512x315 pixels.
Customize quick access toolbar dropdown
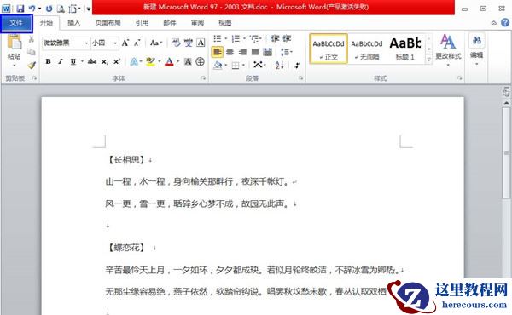[x=88, y=9]
